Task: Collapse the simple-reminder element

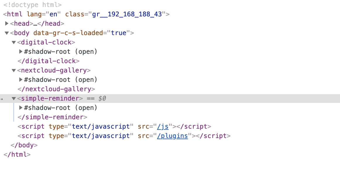Action: coord(14,99)
